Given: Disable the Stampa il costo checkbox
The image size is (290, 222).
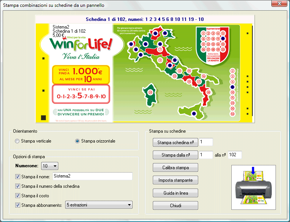Looking at the screenshot, I should pos(18,196).
